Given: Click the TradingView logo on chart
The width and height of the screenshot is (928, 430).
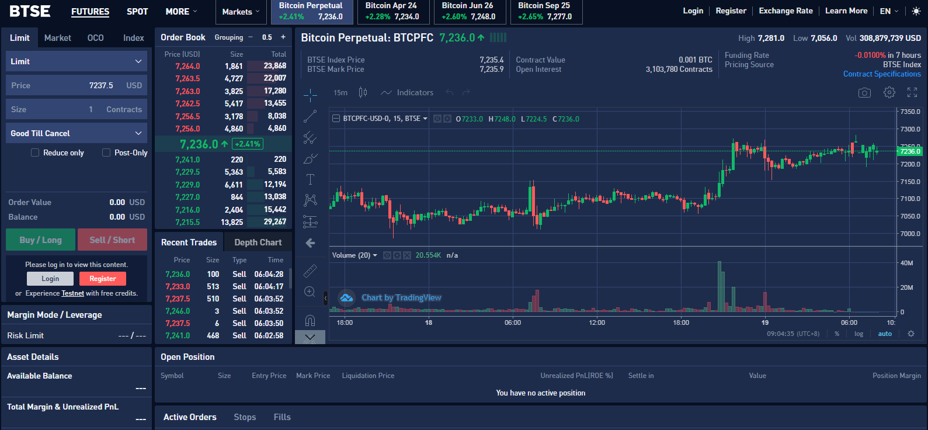Looking at the screenshot, I should [x=347, y=298].
